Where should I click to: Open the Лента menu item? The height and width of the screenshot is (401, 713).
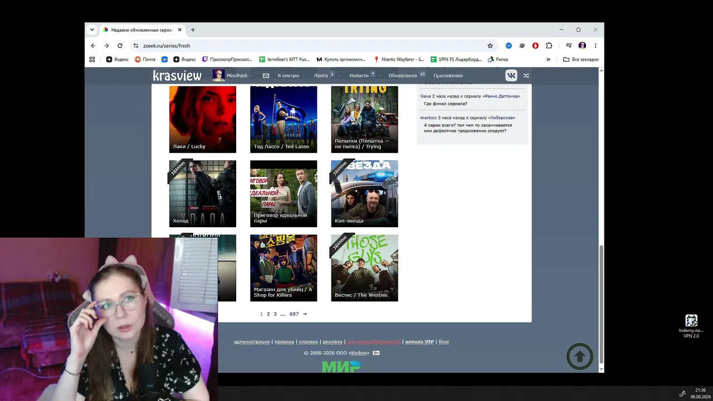point(321,76)
